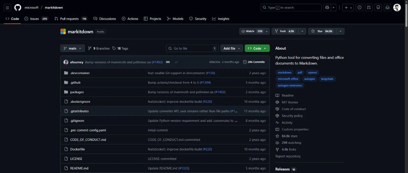Viewport: 408px width, 173px height.
Task: Click the GitHub octocat logo
Action: point(18,8)
